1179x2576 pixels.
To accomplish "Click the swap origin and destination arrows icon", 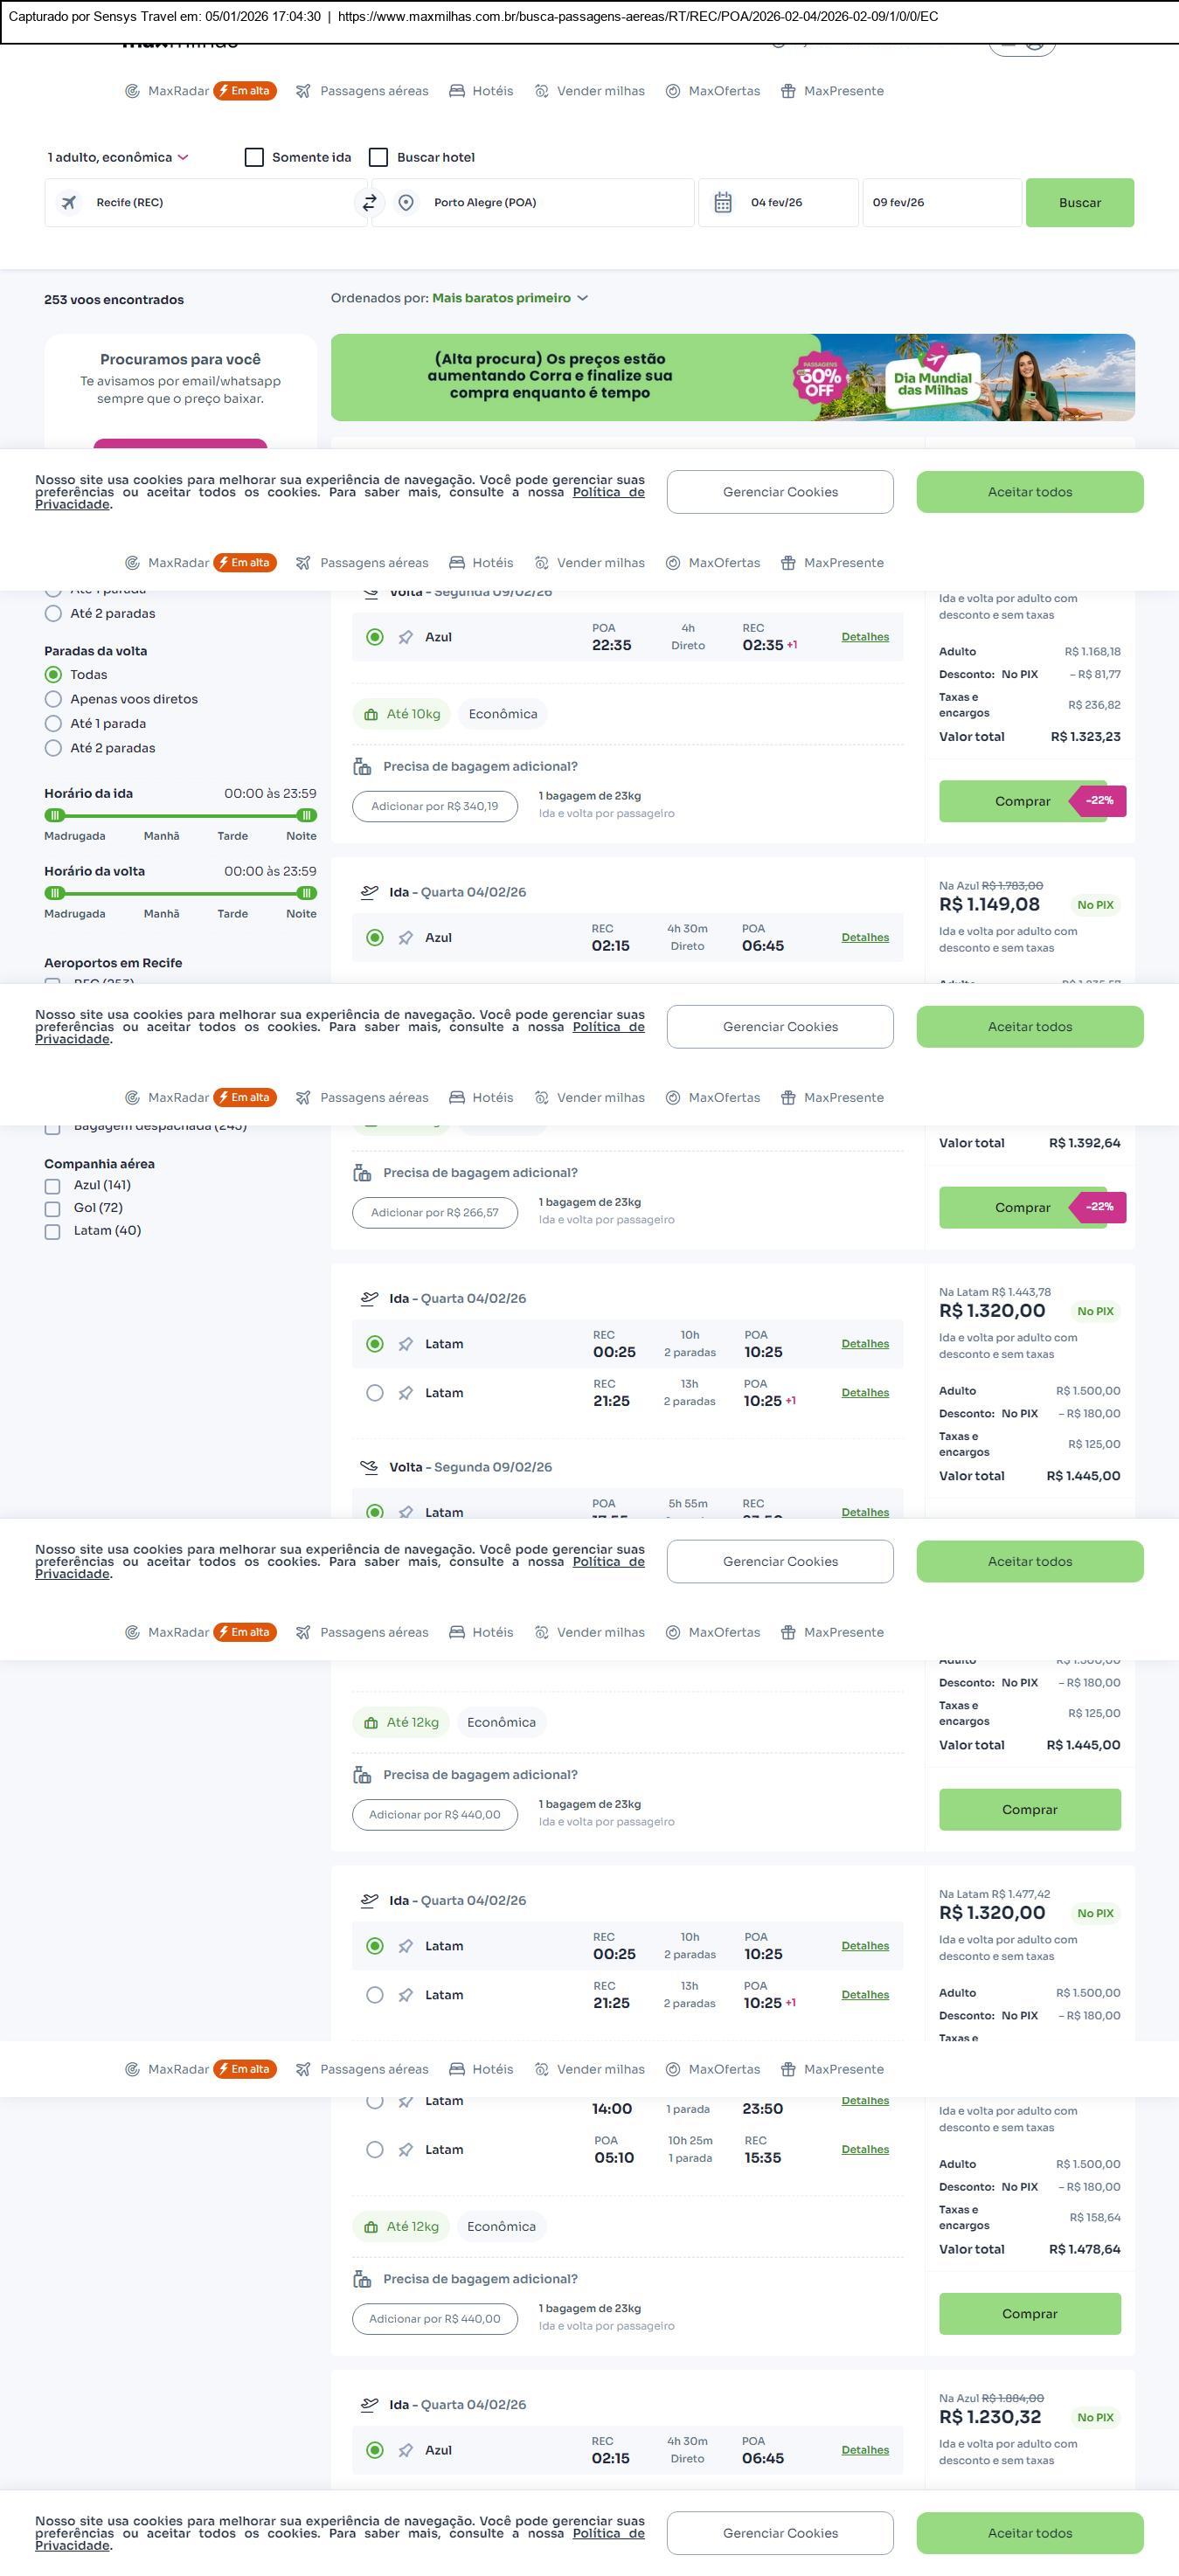I will pos(369,203).
